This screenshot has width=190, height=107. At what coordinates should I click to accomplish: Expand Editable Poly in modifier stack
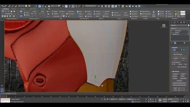tap(172, 34)
